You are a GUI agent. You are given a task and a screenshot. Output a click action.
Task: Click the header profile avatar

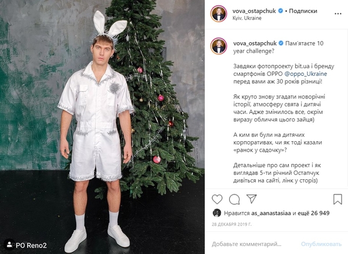coord(219,14)
